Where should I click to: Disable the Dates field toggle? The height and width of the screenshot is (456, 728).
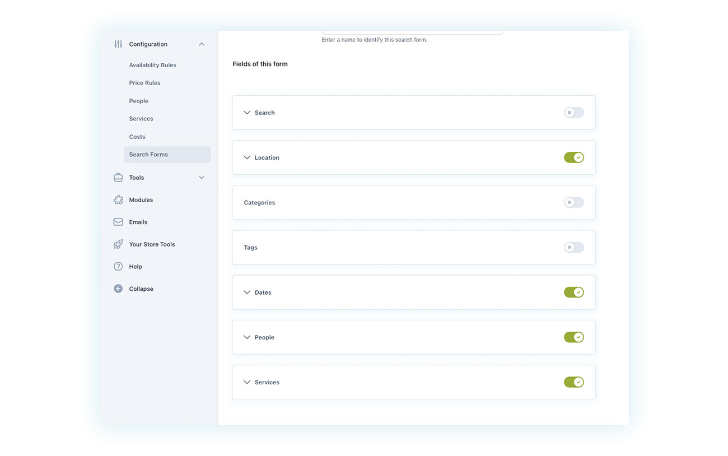573,292
